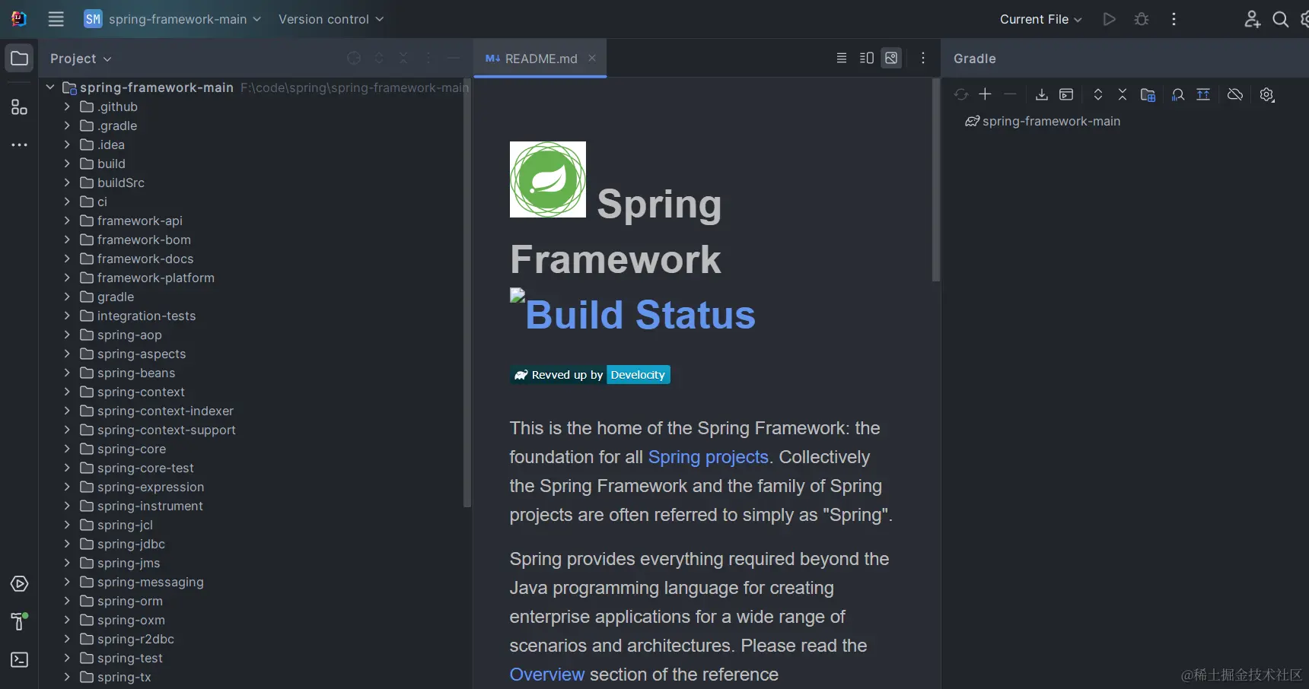Expand the spring-aop folder
The image size is (1309, 689).
click(x=67, y=335)
